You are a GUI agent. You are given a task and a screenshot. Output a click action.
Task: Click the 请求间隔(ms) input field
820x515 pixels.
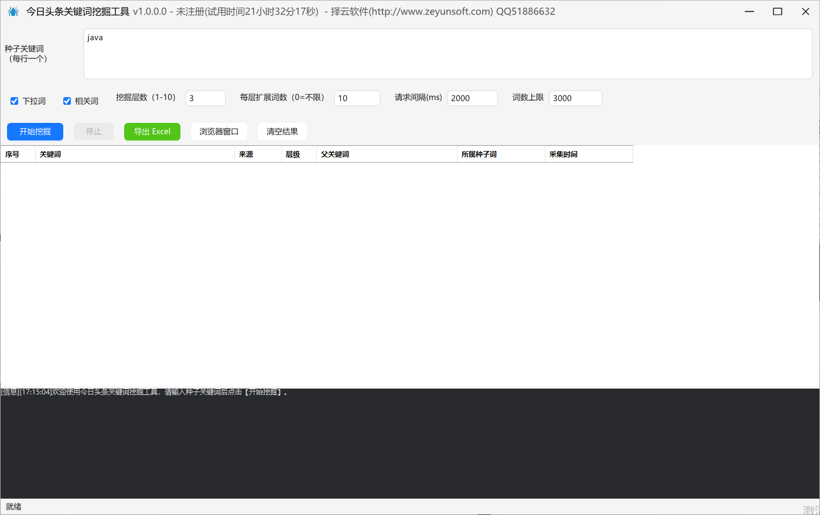[x=473, y=98]
